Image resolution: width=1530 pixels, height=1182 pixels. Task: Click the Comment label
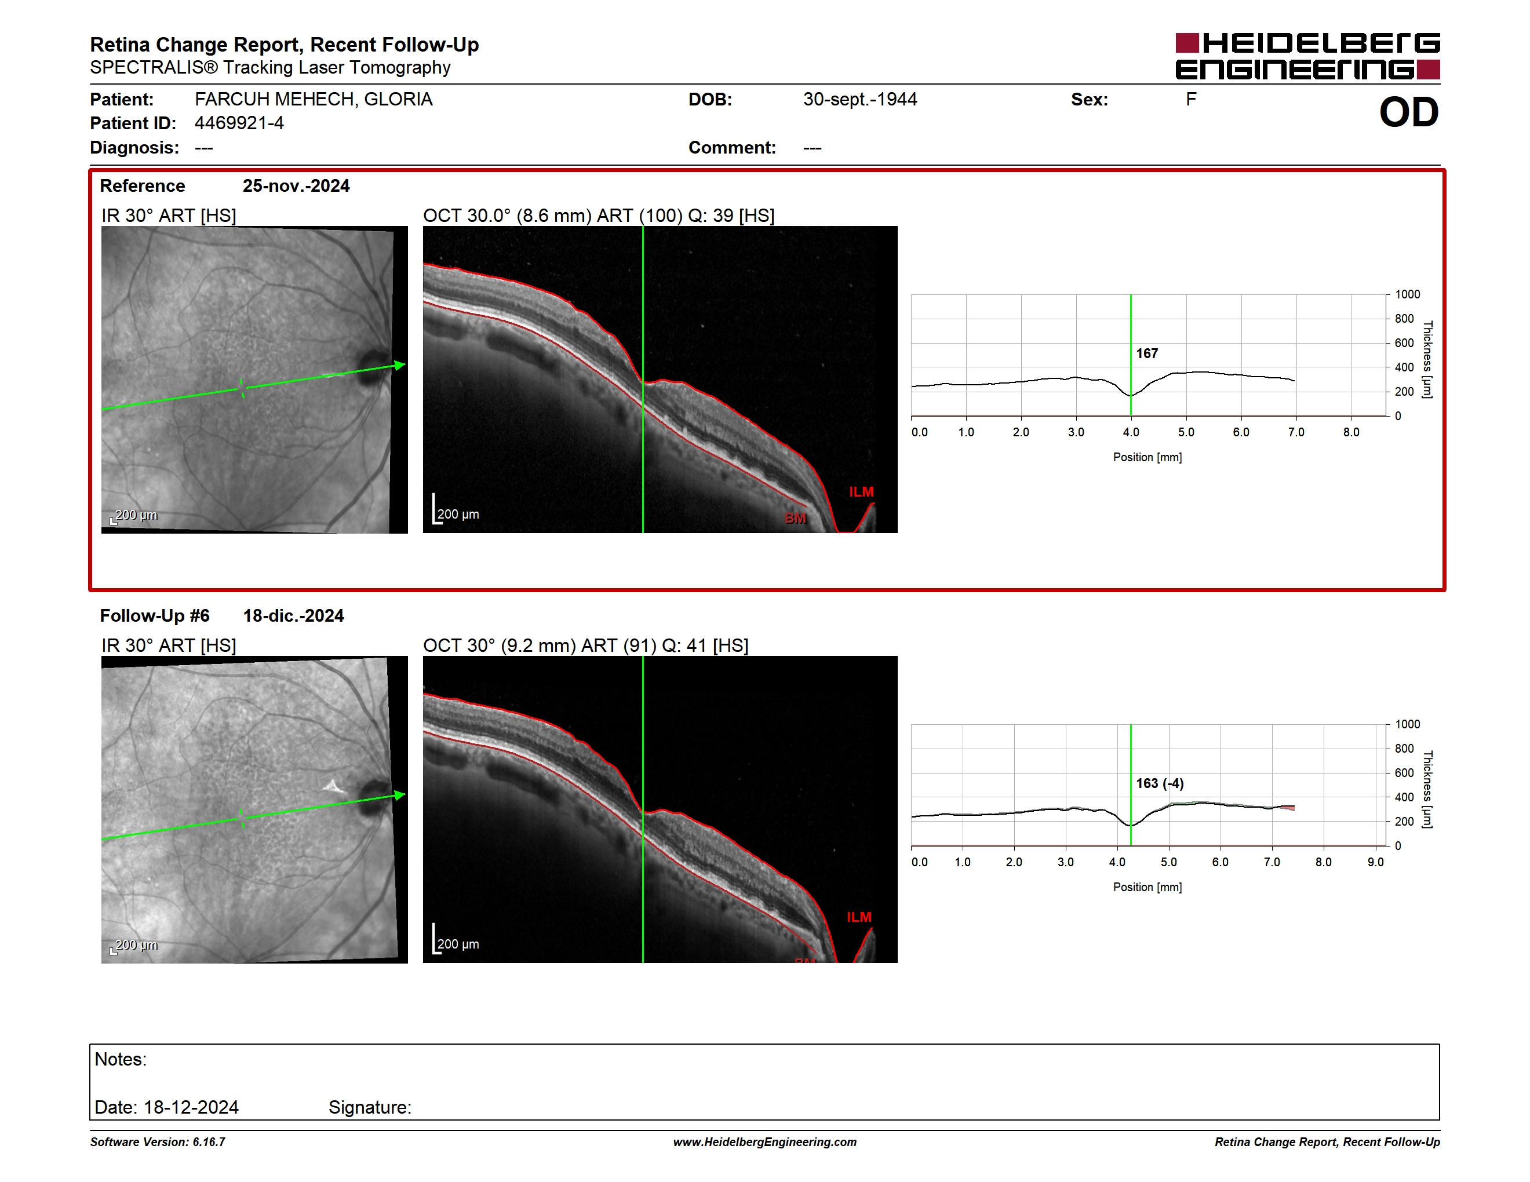tap(732, 148)
